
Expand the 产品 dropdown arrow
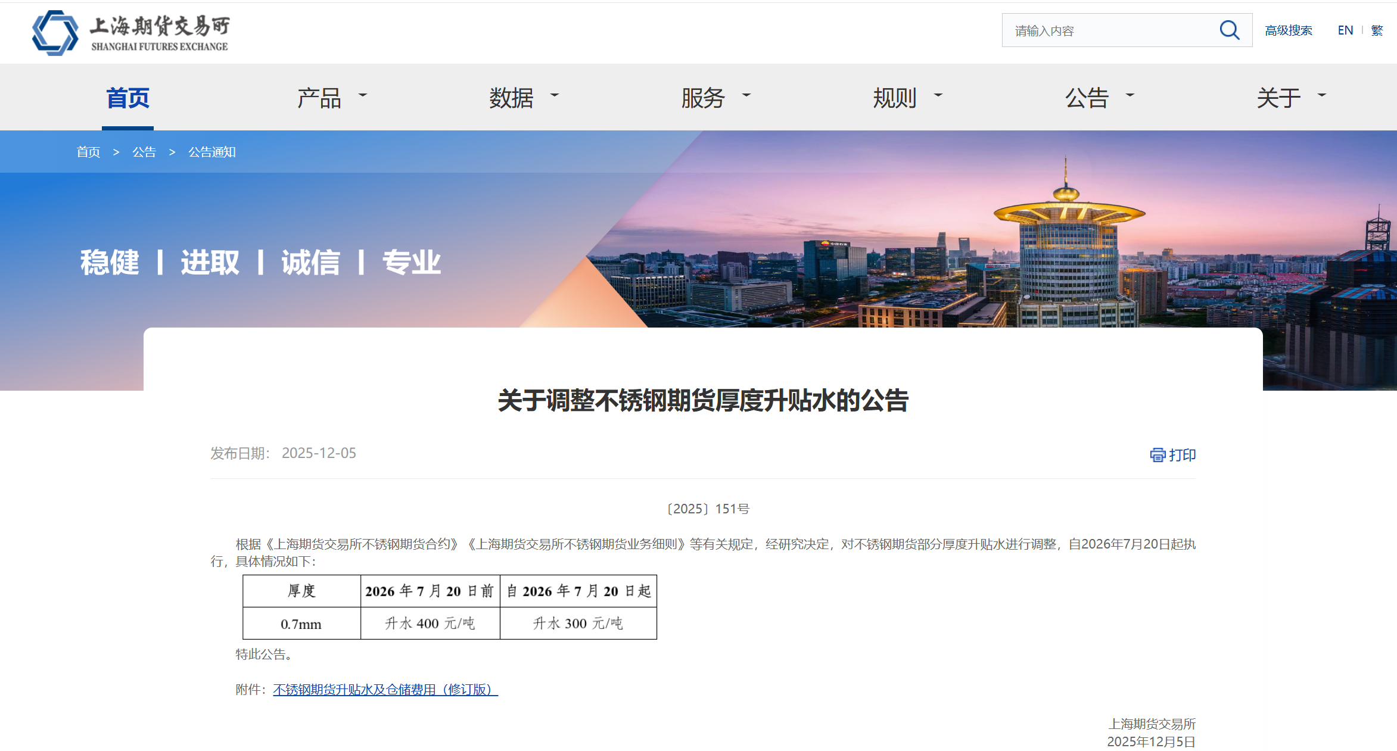pos(363,95)
